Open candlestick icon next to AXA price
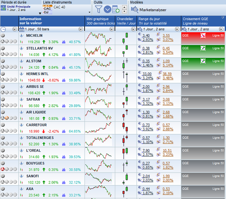Screen dimensions: 226x199 pos(22,195)
